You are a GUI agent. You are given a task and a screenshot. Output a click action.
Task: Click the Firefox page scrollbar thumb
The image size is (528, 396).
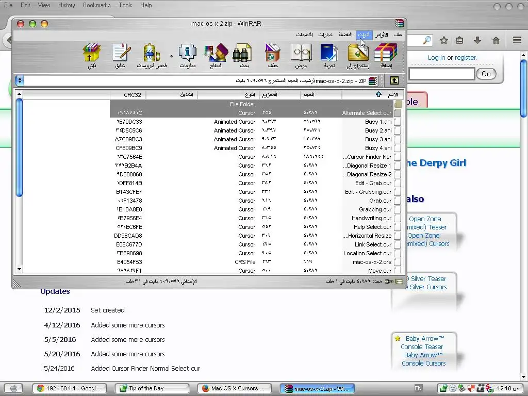coord(523,89)
